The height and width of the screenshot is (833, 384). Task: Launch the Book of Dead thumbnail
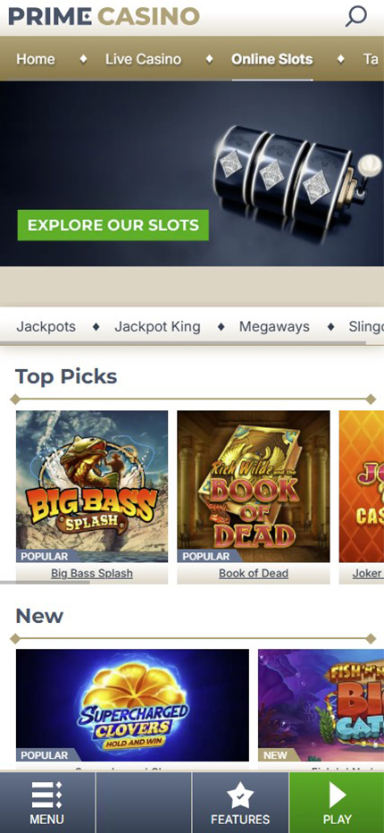pos(254,486)
